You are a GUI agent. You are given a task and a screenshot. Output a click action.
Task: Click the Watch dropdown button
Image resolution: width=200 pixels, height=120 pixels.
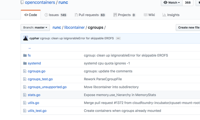[x=172, y=3]
